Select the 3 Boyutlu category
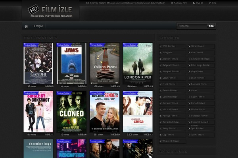This screenshot has height=158, width=238. coord(173,53)
